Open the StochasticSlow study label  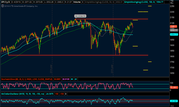click(x=27, y=79)
